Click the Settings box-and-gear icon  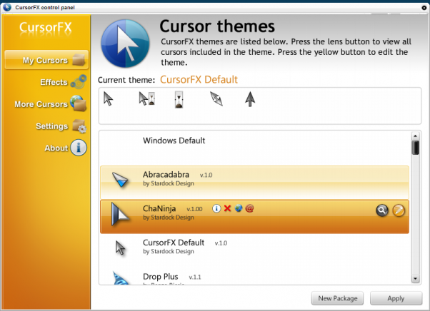pyautogui.click(x=79, y=126)
